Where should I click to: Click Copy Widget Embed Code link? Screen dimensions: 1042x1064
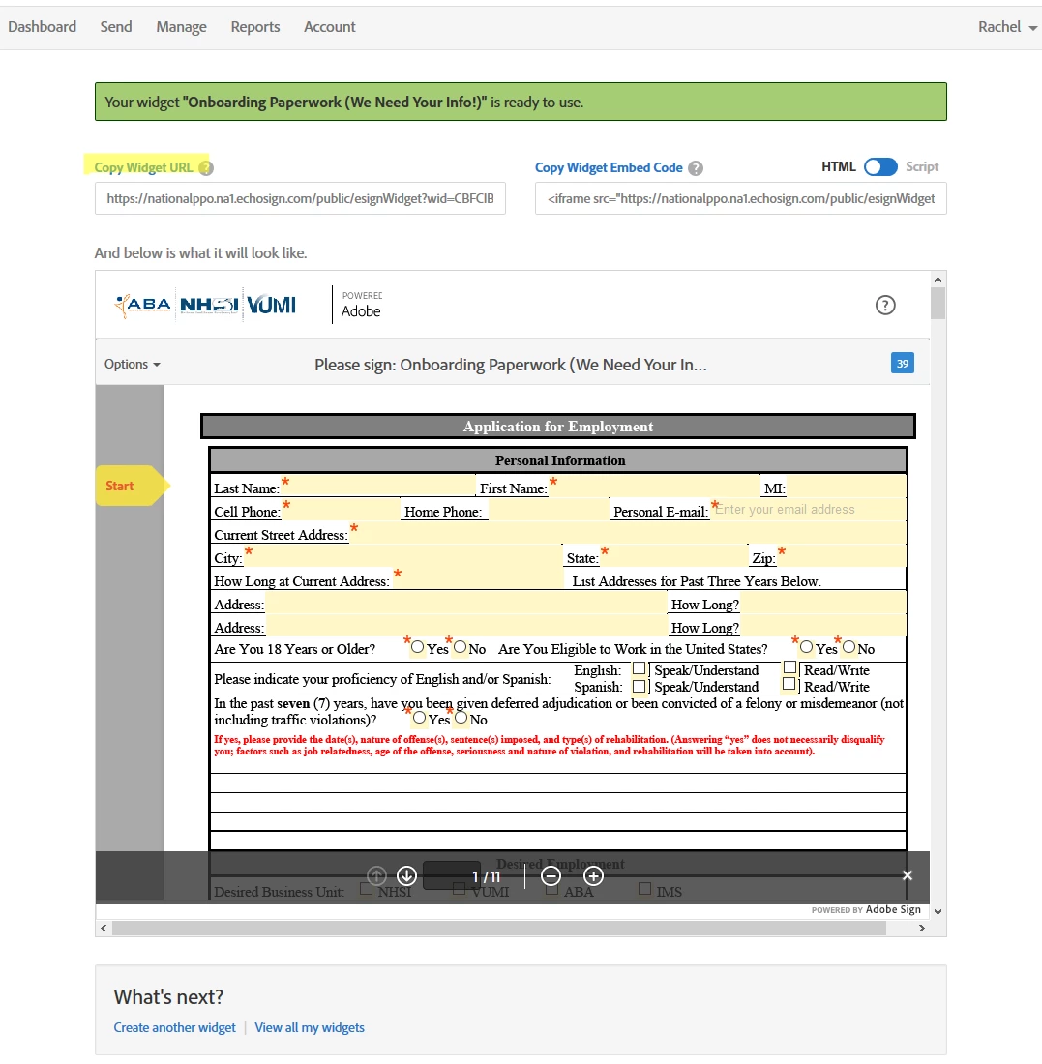click(x=609, y=167)
